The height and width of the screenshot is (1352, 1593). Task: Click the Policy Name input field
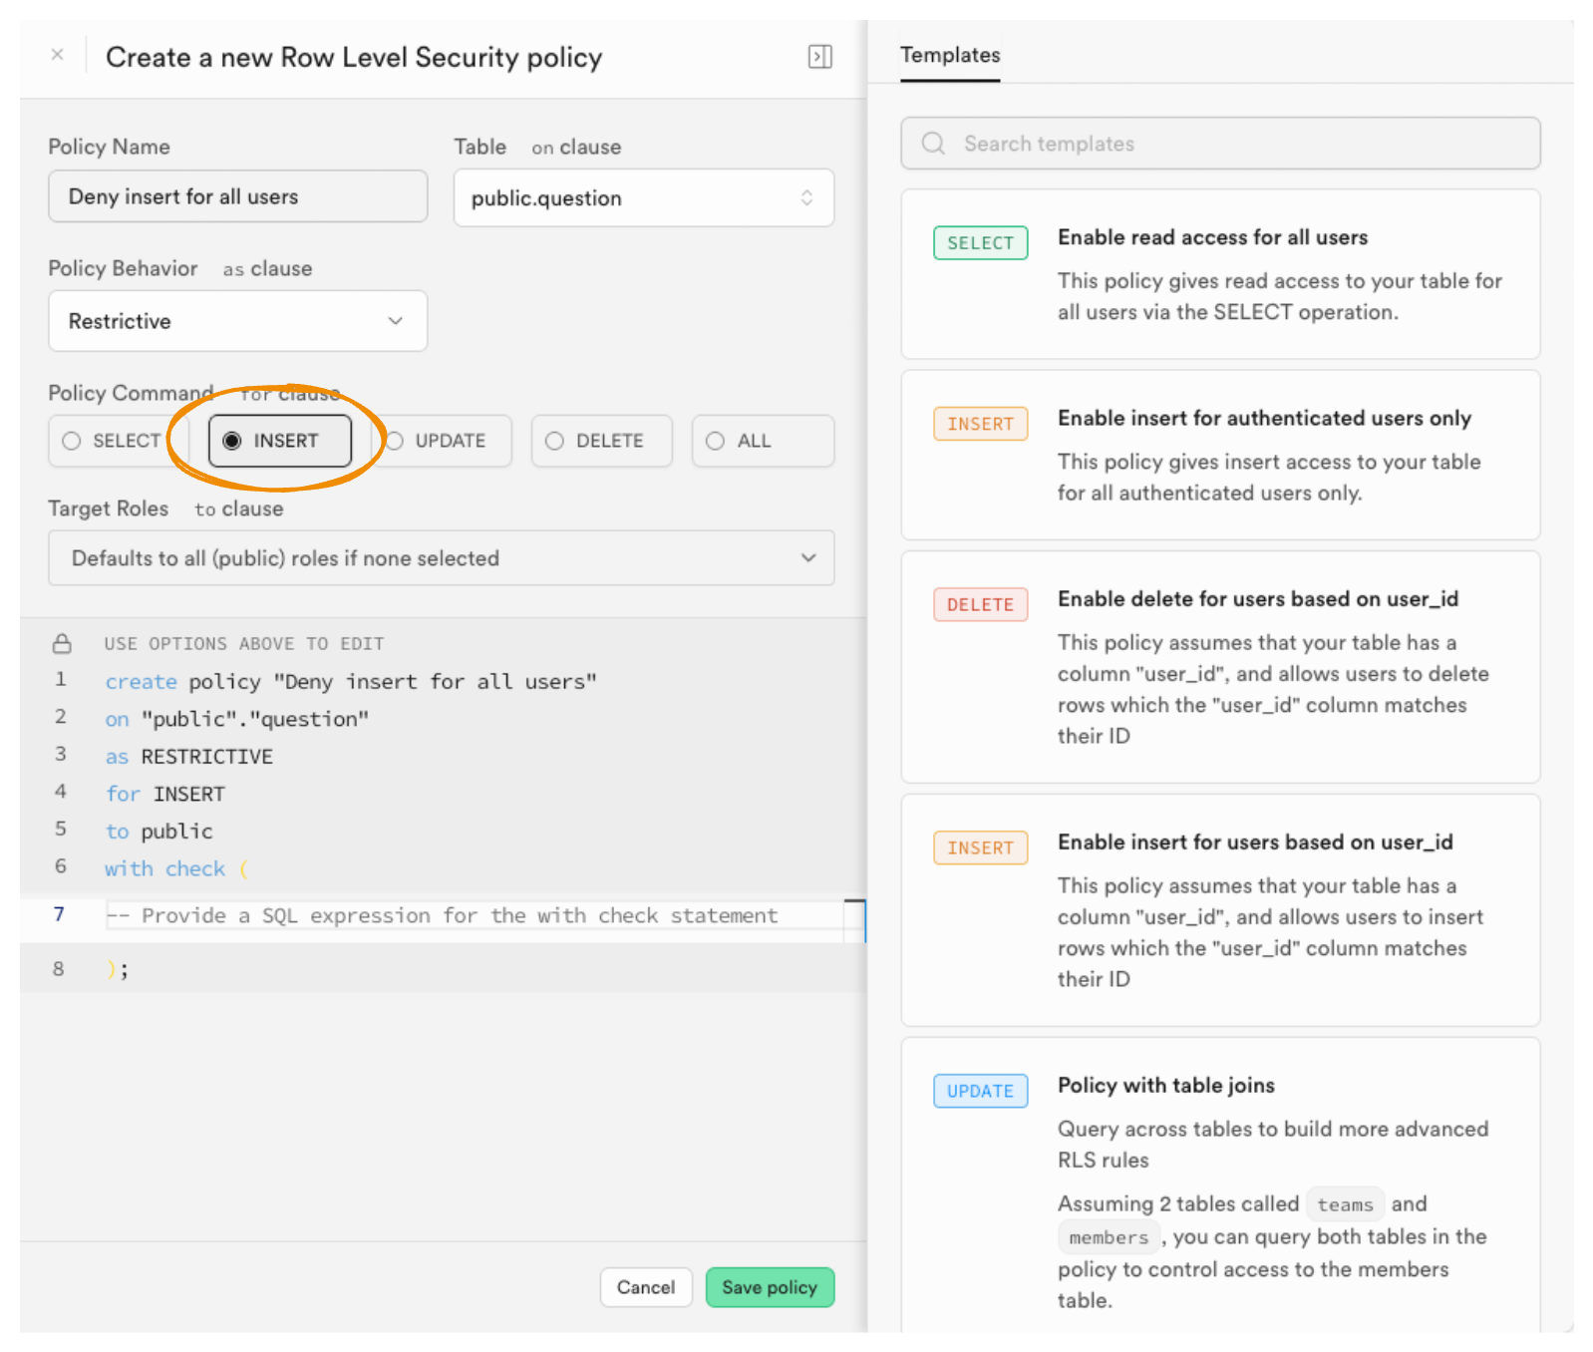(237, 196)
